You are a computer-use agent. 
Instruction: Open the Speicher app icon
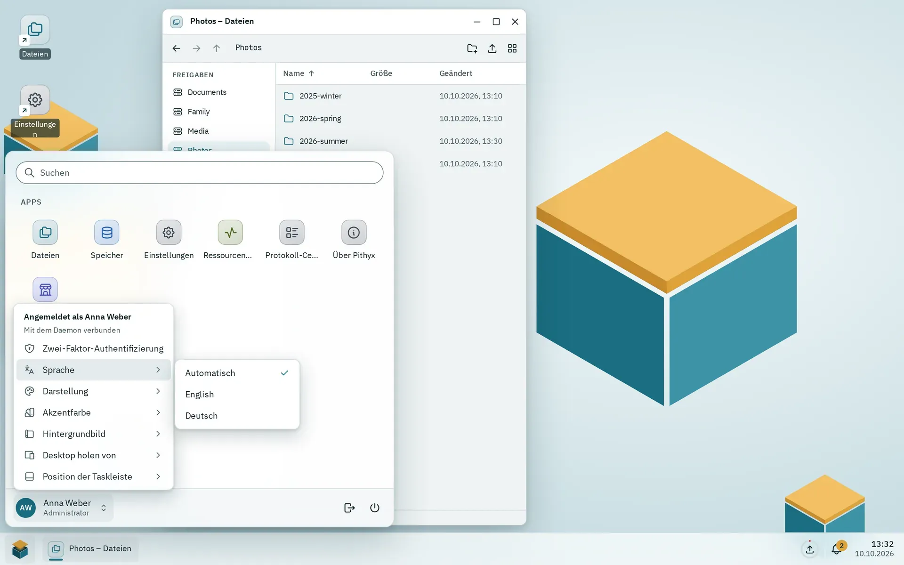[107, 233]
